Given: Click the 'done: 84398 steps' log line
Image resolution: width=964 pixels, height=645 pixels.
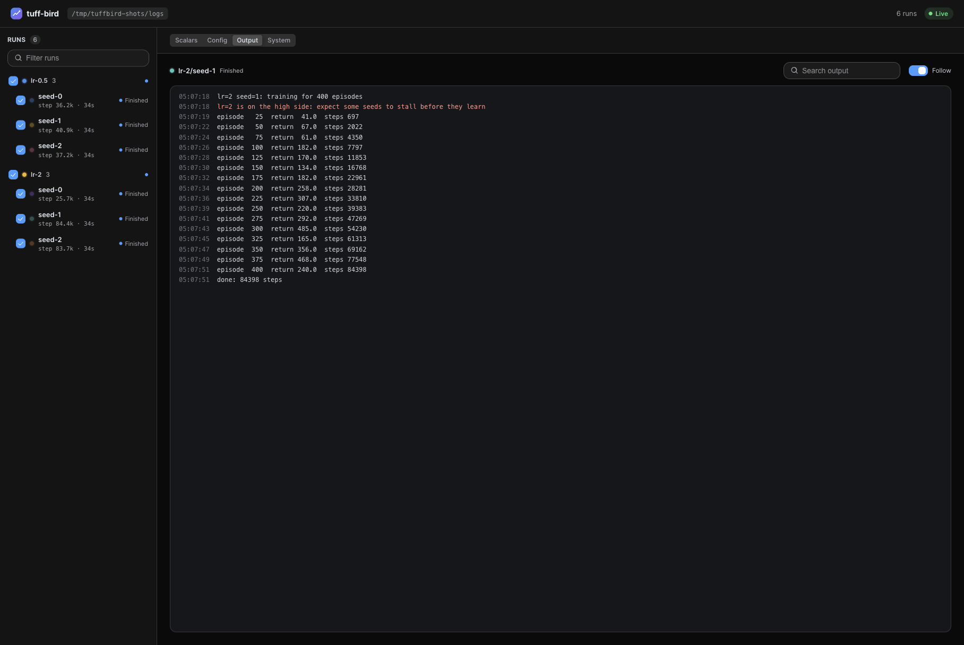Looking at the screenshot, I should pos(249,280).
